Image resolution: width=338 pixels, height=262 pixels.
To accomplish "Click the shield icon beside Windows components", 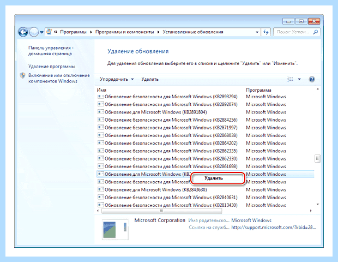I will (x=23, y=75).
